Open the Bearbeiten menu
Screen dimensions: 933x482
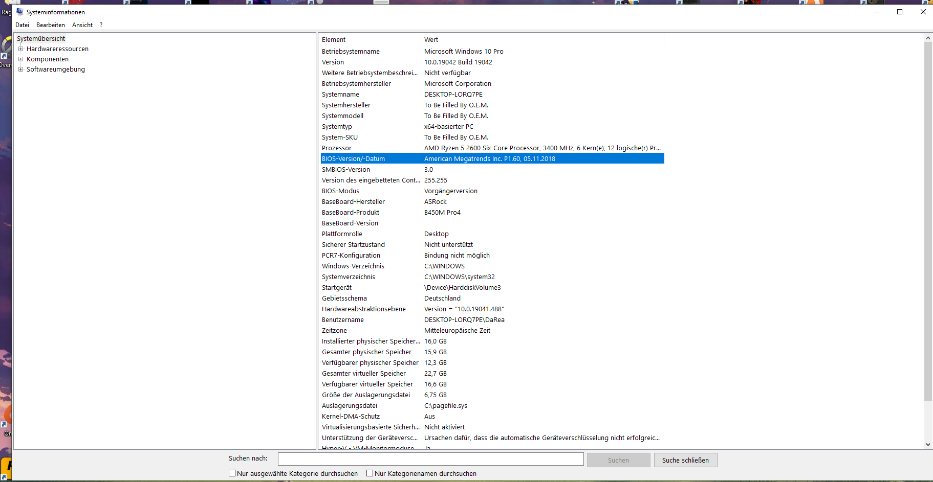50,25
